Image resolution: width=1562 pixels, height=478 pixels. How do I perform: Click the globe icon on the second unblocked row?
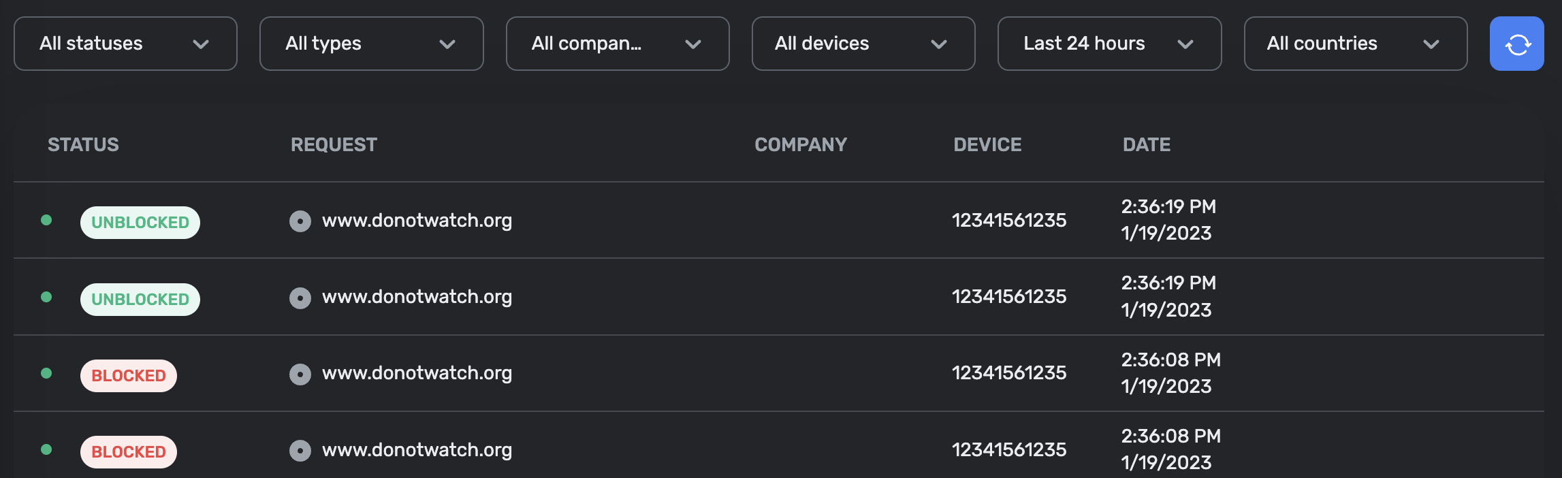300,297
